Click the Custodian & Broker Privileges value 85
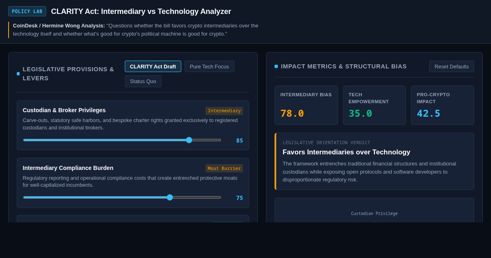 (239, 140)
